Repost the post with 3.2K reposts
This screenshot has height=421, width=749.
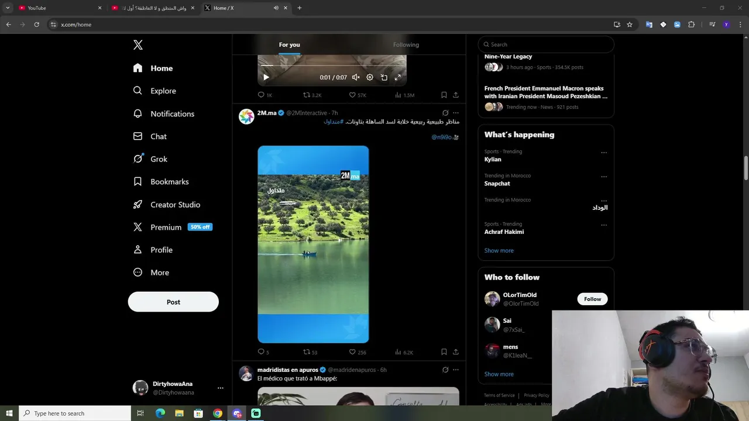pyautogui.click(x=312, y=95)
